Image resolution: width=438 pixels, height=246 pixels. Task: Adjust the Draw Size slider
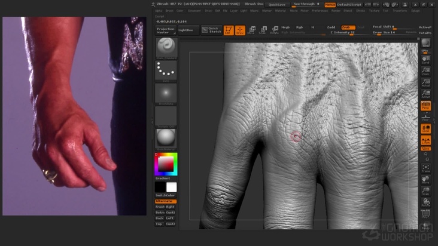394,33
